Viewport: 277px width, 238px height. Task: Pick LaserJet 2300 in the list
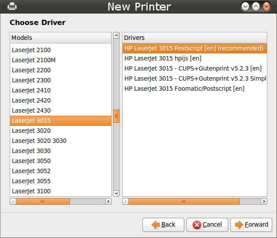pos(61,80)
